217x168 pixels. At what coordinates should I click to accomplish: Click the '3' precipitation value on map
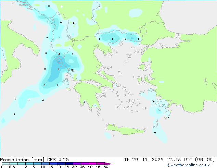click(x=59, y=70)
